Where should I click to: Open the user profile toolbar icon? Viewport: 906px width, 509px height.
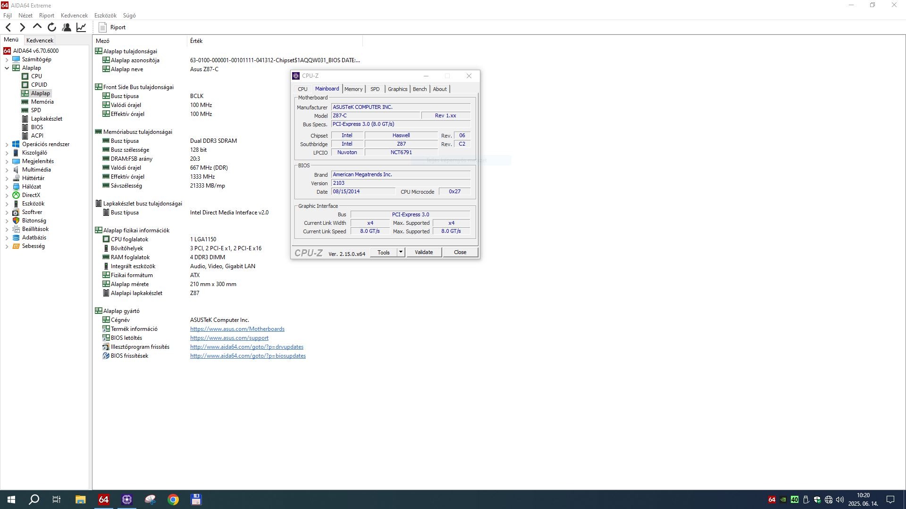tap(67, 27)
